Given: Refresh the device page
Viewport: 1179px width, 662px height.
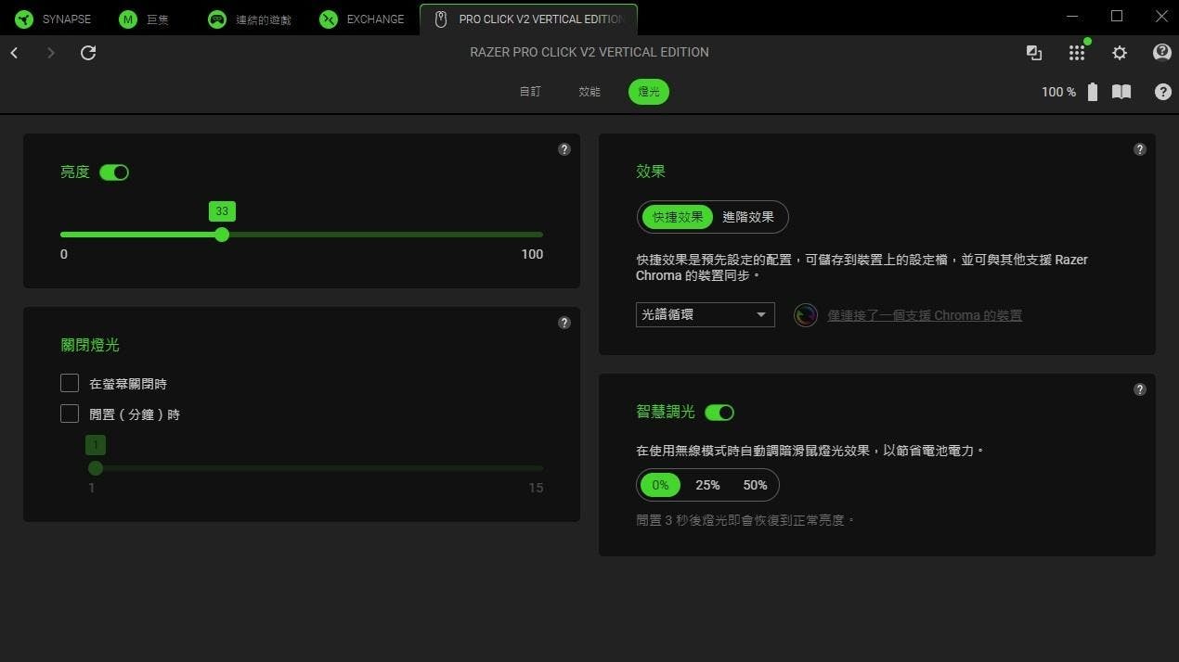Looking at the screenshot, I should pyautogui.click(x=88, y=53).
